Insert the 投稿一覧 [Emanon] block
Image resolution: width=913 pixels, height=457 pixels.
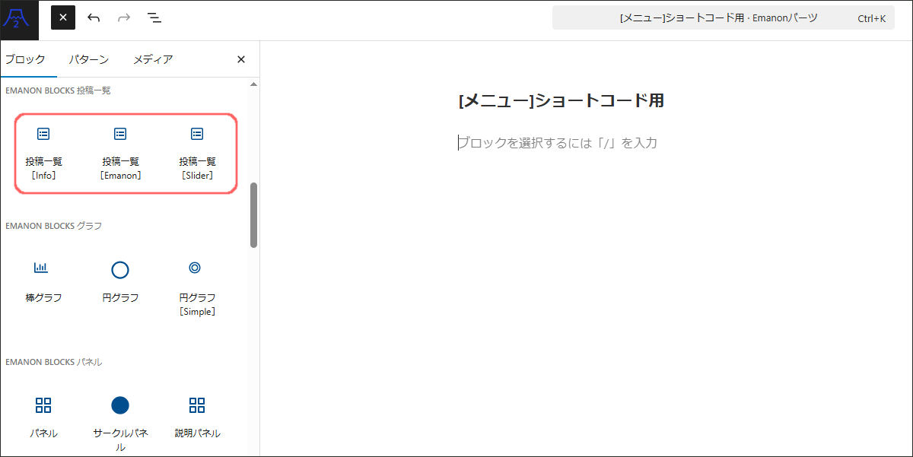coord(120,153)
